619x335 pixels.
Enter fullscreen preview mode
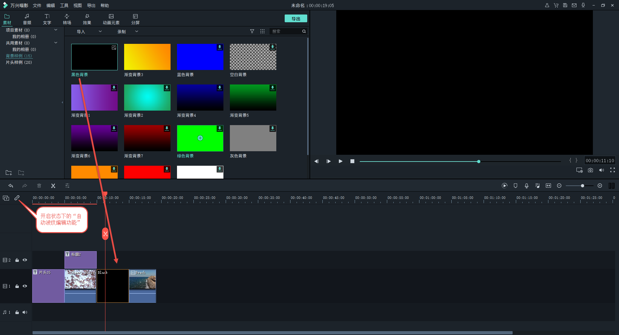pyautogui.click(x=612, y=170)
